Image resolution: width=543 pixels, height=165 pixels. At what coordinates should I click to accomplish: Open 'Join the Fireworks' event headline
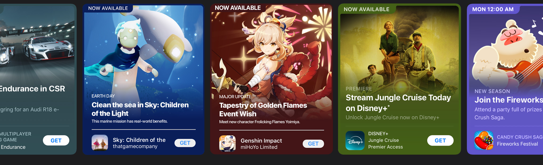pyautogui.click(x=509, y=100)
